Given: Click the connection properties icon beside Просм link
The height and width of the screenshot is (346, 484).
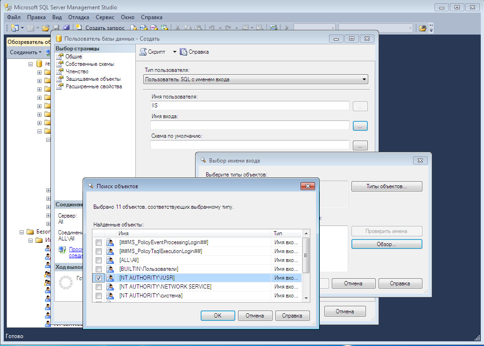Looking at the screenshot, I should (63, 250).
